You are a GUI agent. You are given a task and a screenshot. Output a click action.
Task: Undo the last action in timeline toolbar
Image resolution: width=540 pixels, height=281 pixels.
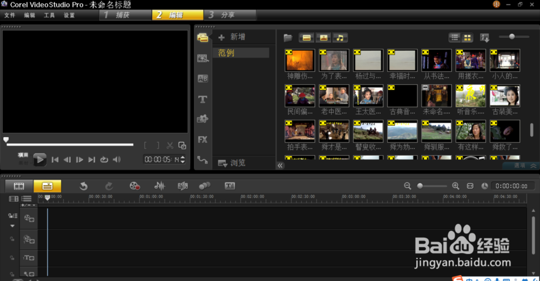(83, 186)
